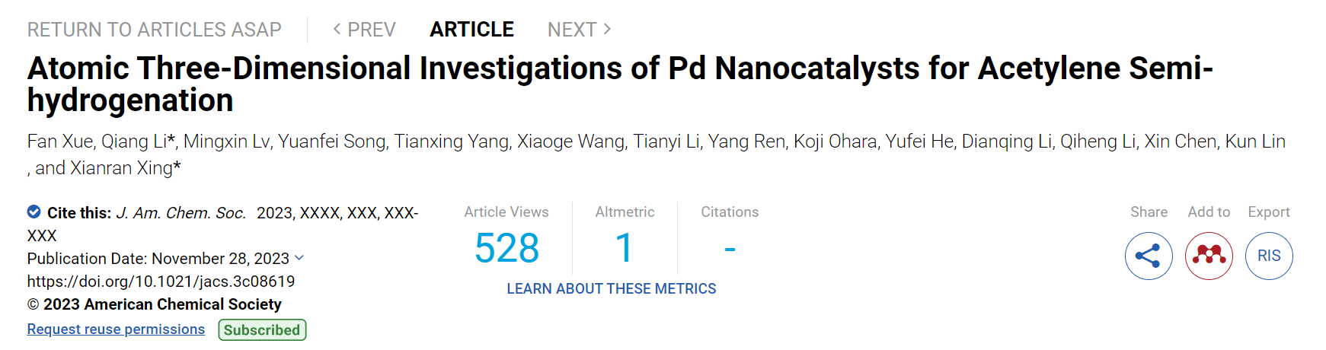The image size is (1326, 350).
Task: Click author Kun Lin
Action: (x=1255, y=142)
